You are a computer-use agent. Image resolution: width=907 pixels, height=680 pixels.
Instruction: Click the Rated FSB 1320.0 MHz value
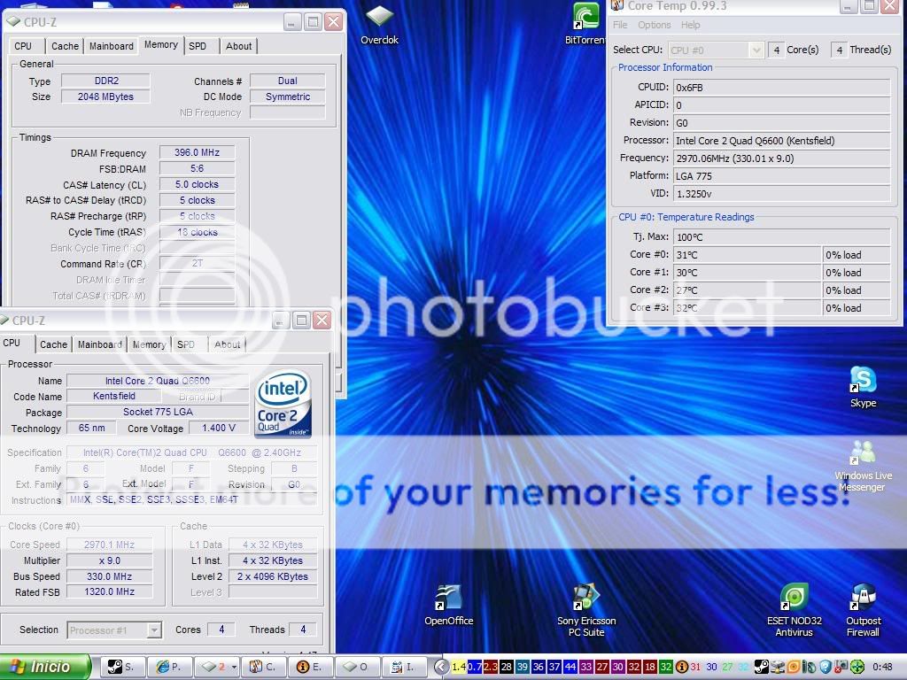coord(109,592)
